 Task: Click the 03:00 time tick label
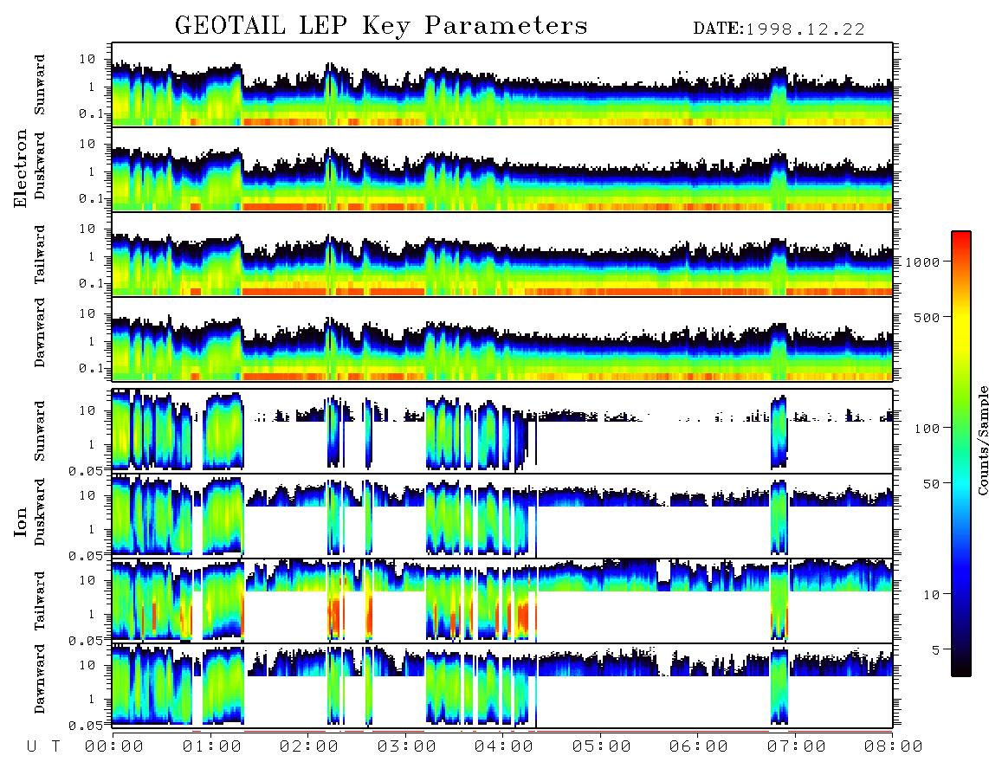click(407, 747)
